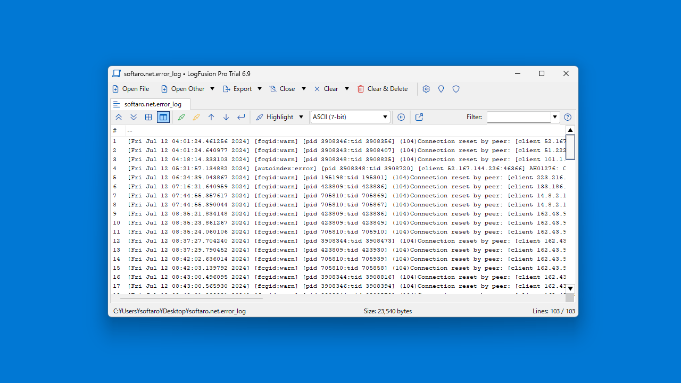Viewport: 681px width, 383px height.
Task: Jump to top with double up chevrons
Action: pyautogui.click(x=119, y=117)
